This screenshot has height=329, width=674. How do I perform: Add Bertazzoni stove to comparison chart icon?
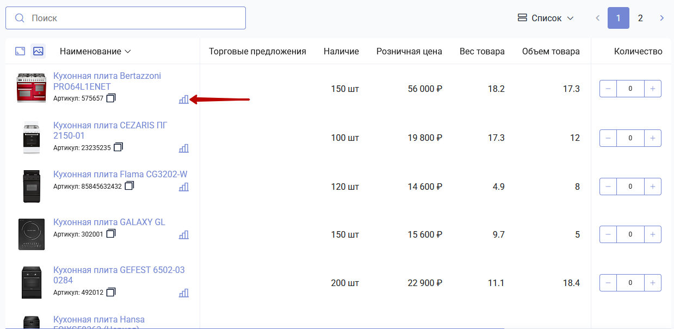tap(184, 99)
